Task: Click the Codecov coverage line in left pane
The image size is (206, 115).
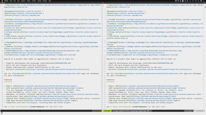Action: coord(52,25)
